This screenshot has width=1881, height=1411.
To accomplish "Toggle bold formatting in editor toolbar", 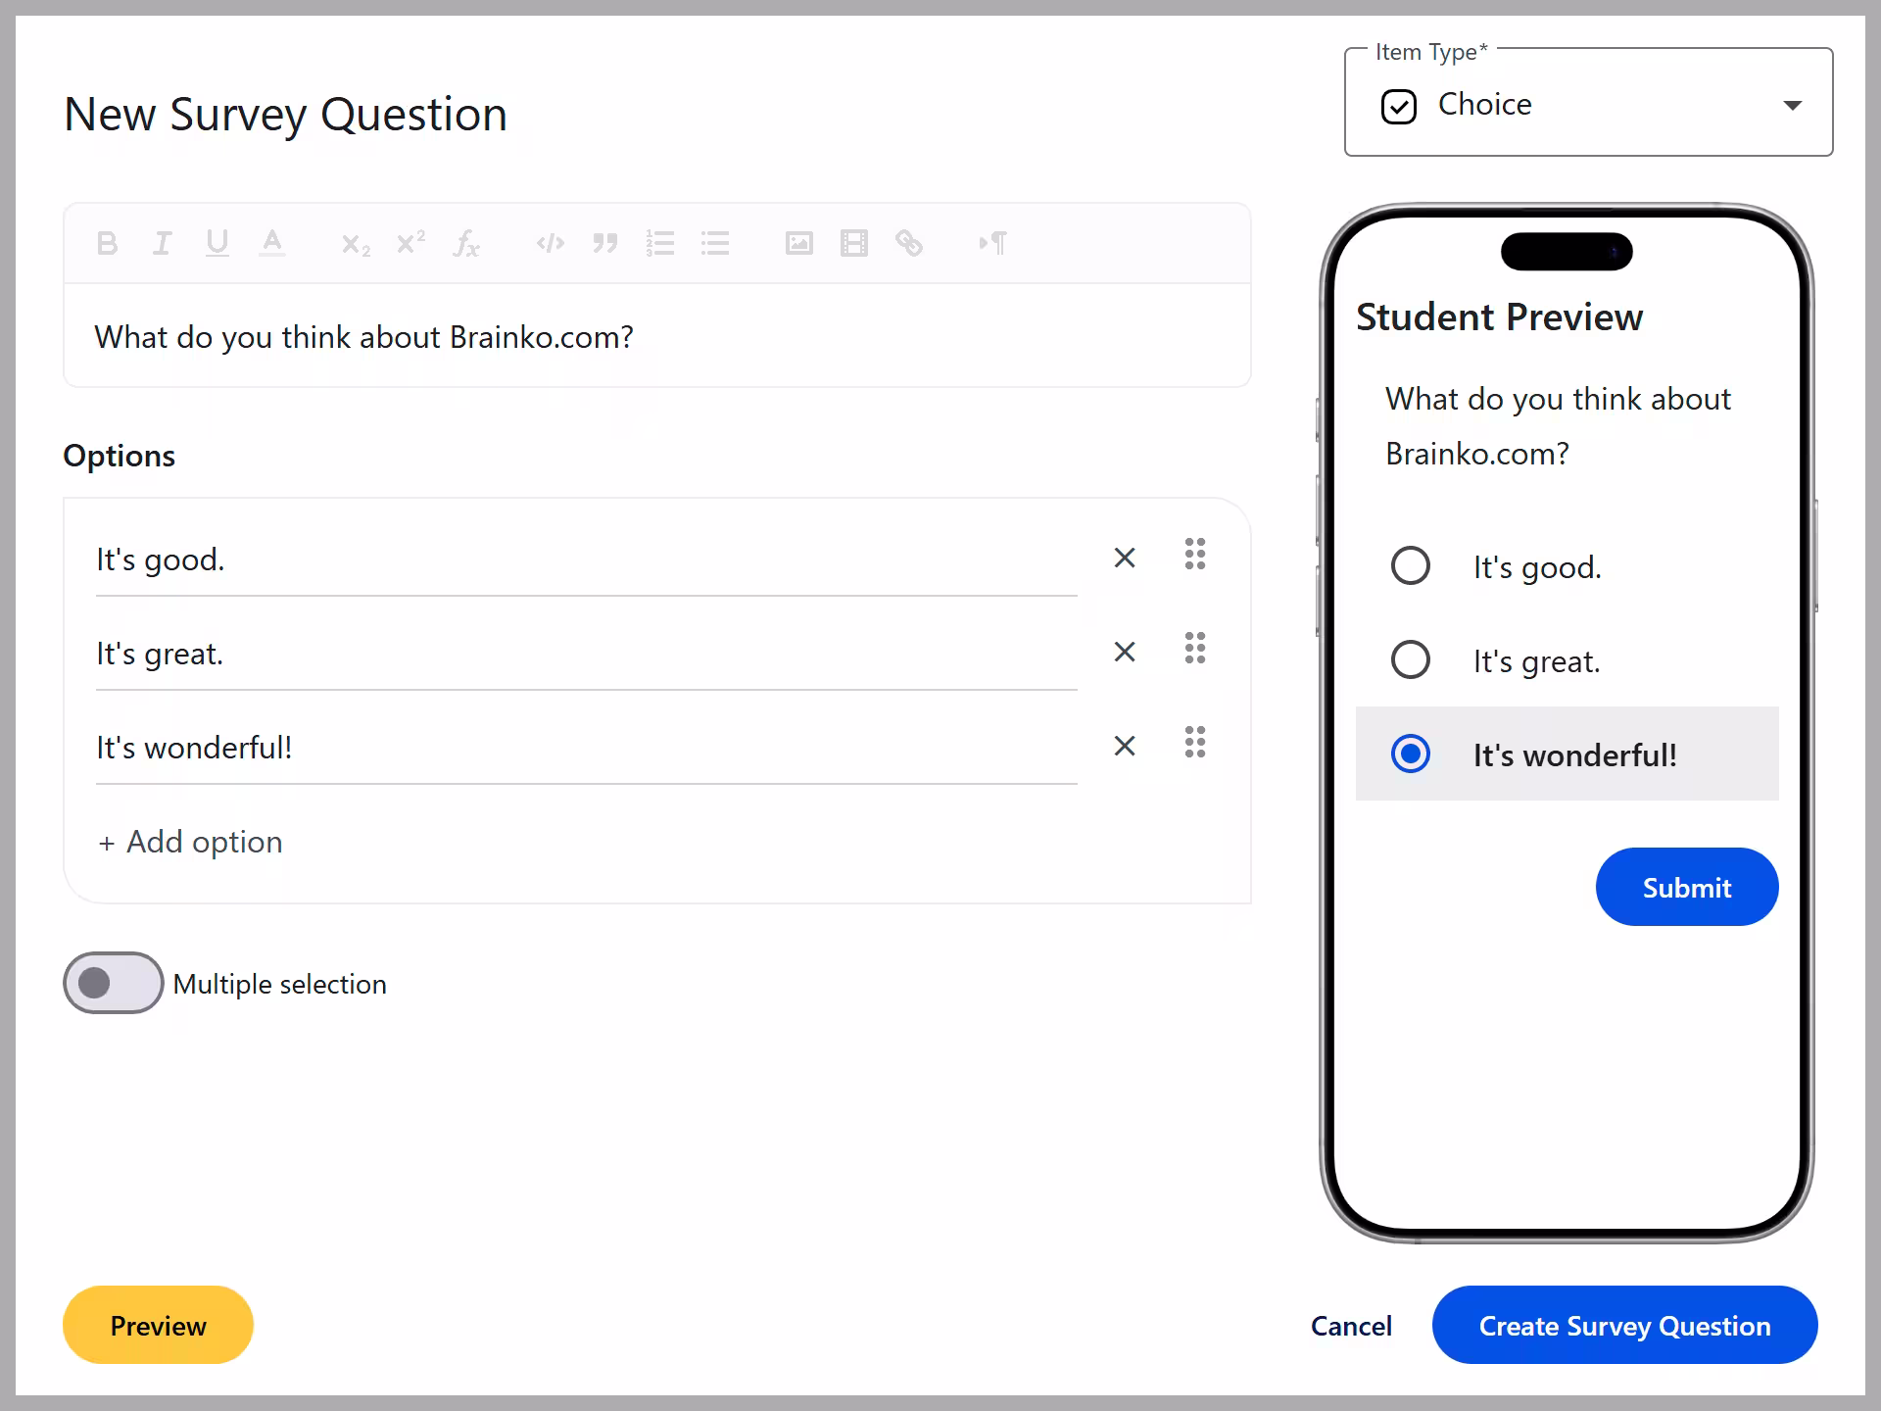I will point(108,243).
